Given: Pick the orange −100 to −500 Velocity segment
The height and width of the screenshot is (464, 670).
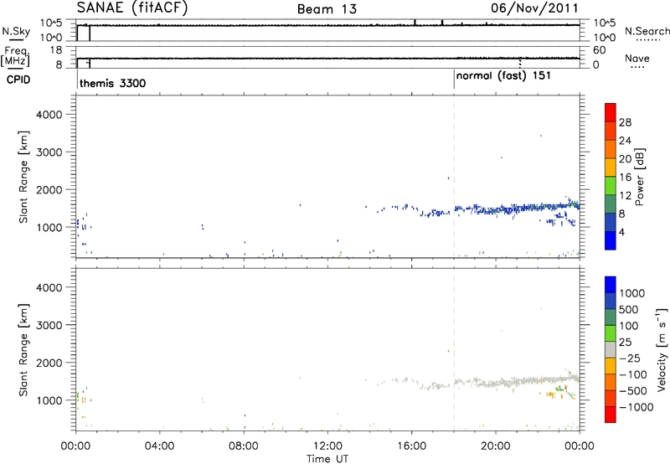Looking at the screenshot, I should point(611,382).
